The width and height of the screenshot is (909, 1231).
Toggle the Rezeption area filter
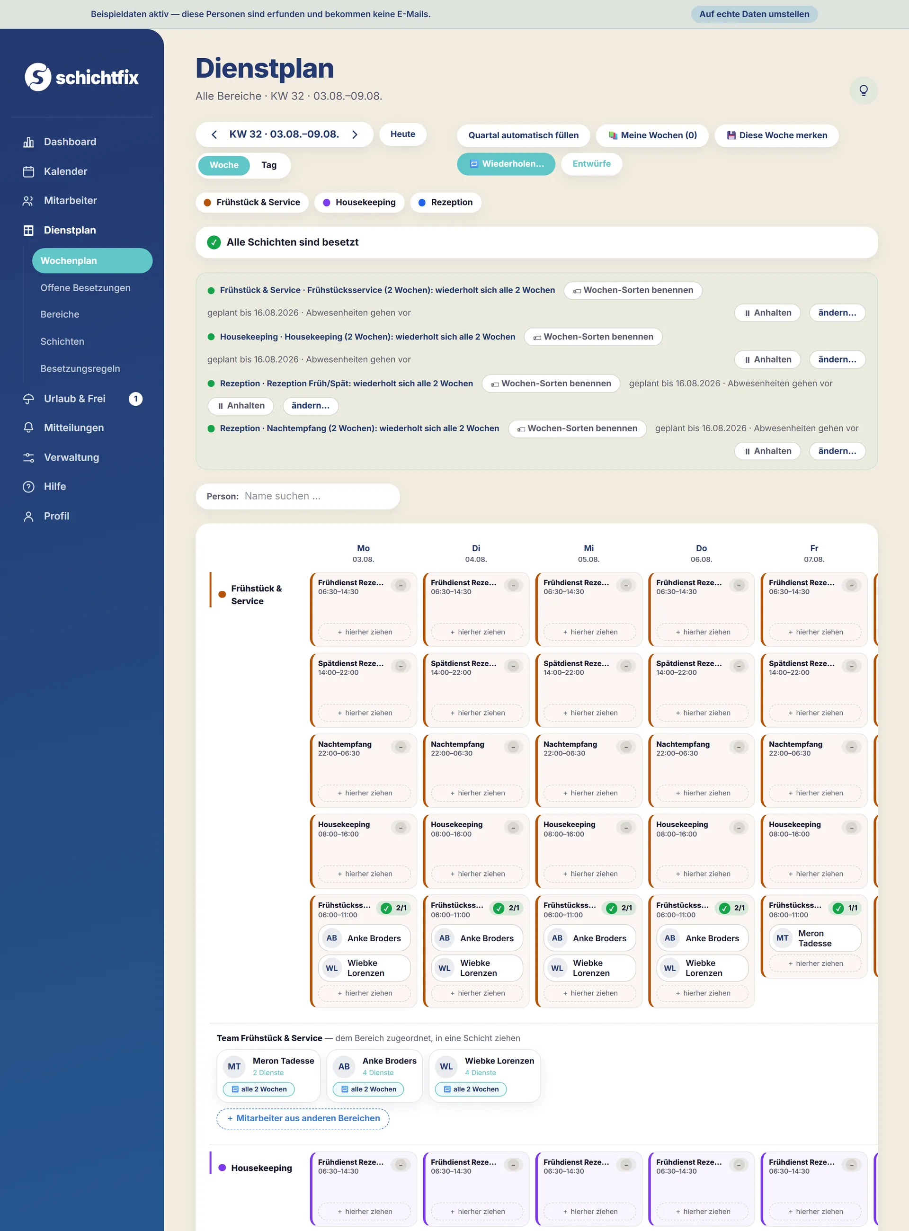(x=446, y=203)
